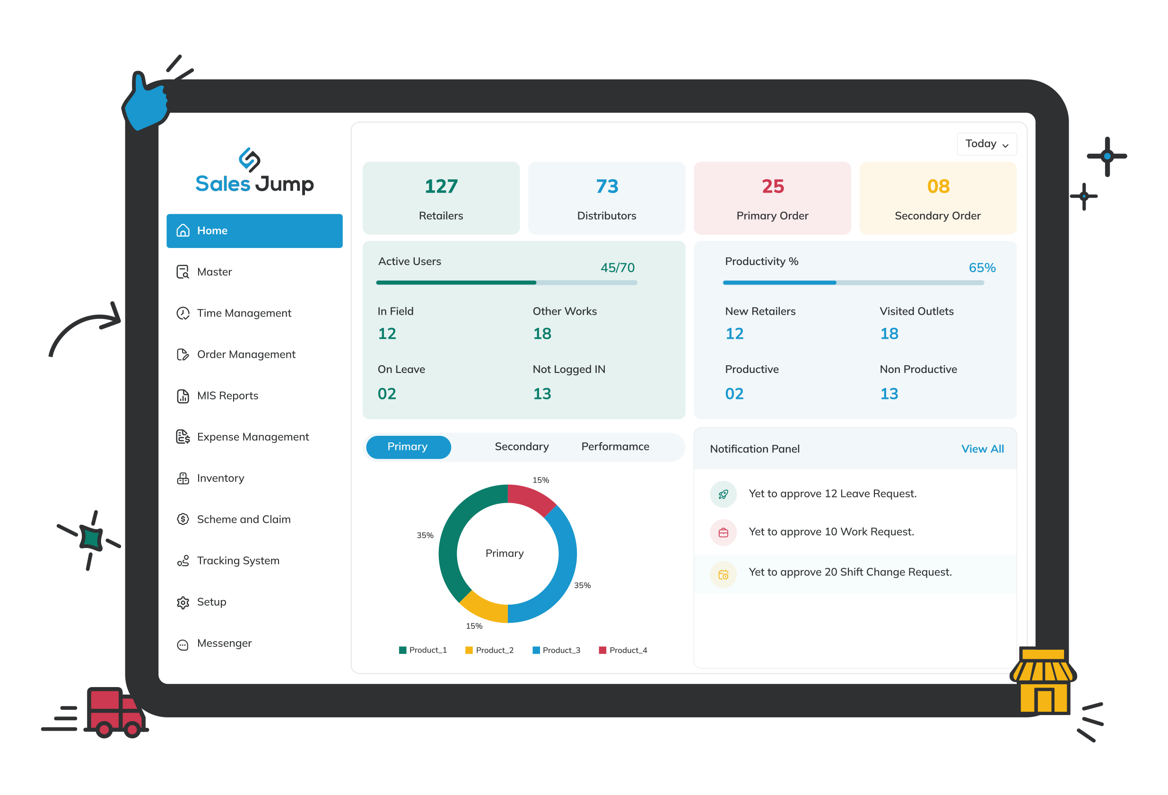Click the Active Users progress bar

(x=506, y=283)
